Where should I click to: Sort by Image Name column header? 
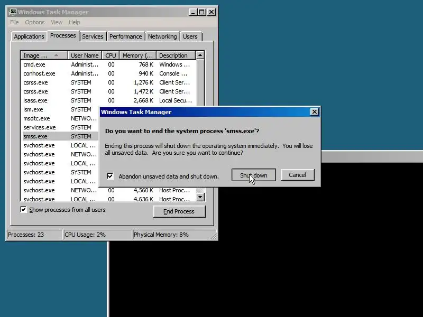(44, 55)
